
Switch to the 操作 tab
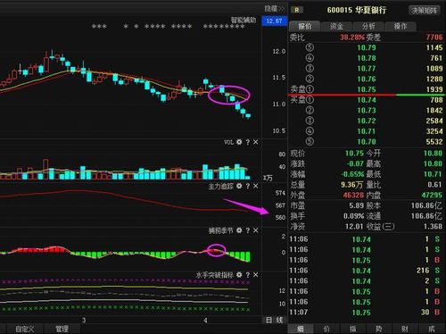(x=401, y=26)
